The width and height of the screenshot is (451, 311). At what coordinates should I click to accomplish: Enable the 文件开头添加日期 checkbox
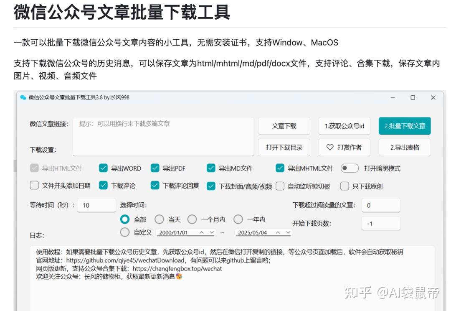pos(34,186)
